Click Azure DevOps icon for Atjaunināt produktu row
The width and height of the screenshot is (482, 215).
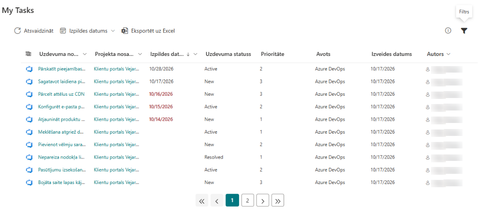[x=29, y=119]
